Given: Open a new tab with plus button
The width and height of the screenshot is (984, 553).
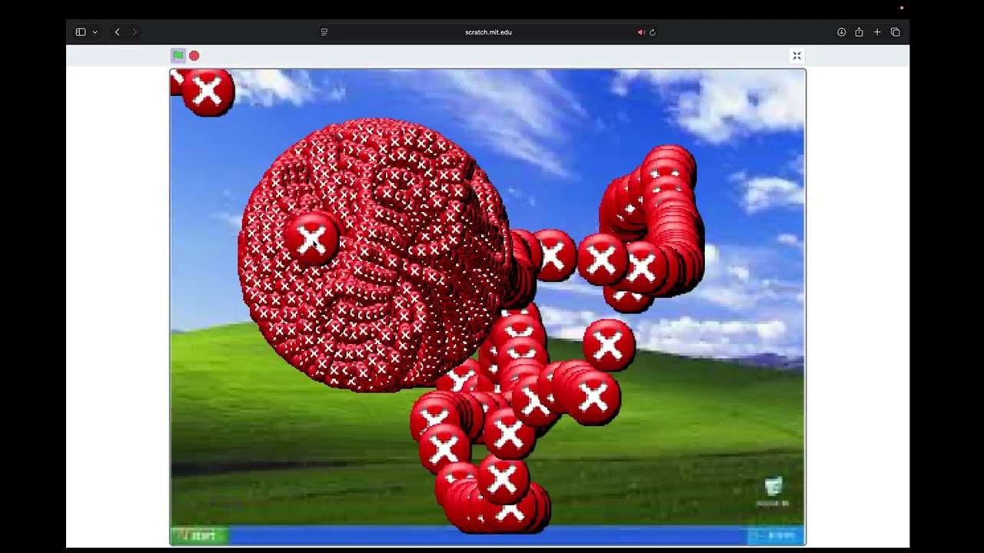Looking at the screenshot, I should (x=877, y=32).
